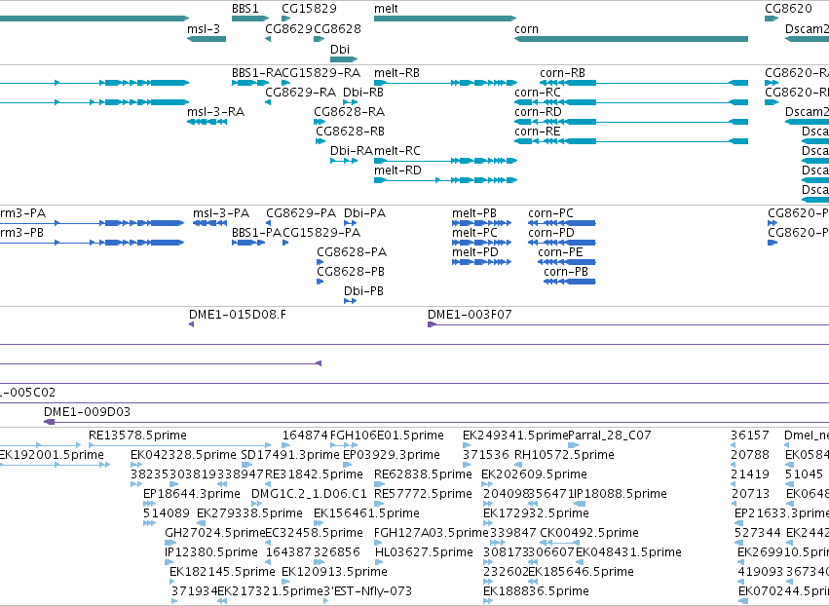Select the melt-RD transcript label
The image size is (829, 606).
pos(397,170)
